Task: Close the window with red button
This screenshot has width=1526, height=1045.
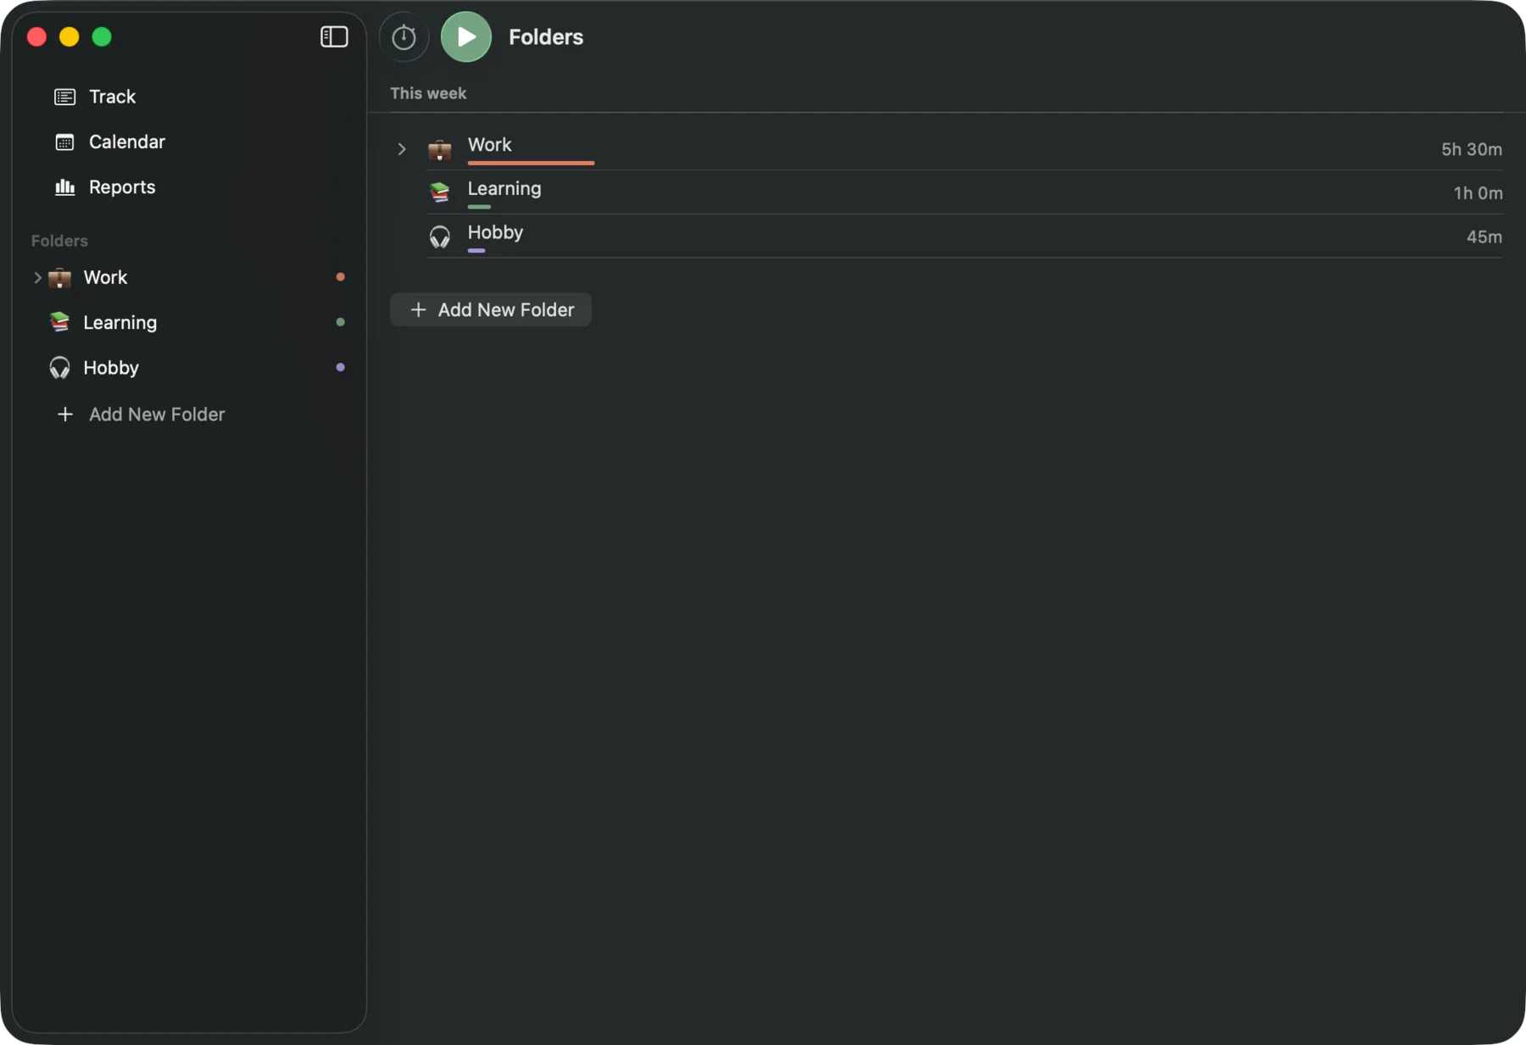Action: (x=36, y=36)
